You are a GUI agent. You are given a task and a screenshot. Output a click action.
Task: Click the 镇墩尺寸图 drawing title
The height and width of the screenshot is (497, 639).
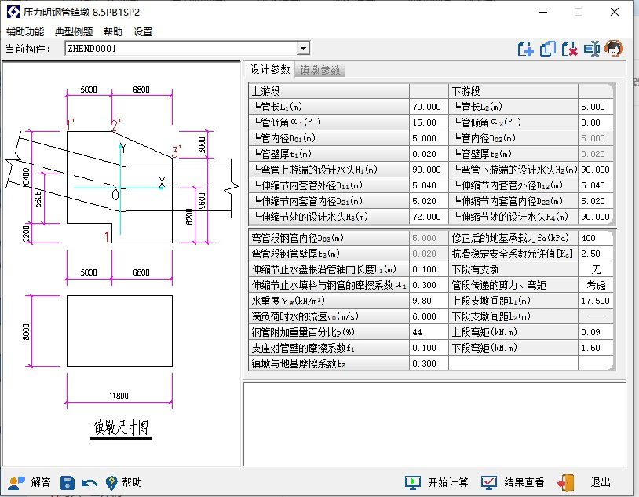pos(121,428)
